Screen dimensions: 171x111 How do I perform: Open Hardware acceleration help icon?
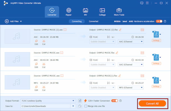(x=165, y=21)
